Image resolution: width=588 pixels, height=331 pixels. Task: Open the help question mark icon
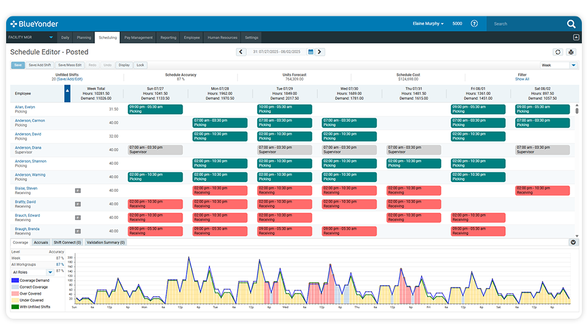point(474,24)
